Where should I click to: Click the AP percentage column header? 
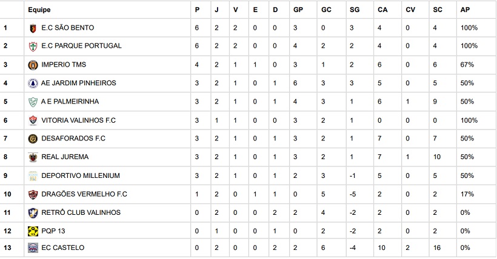pyautogui.click(x=465, y=10)
